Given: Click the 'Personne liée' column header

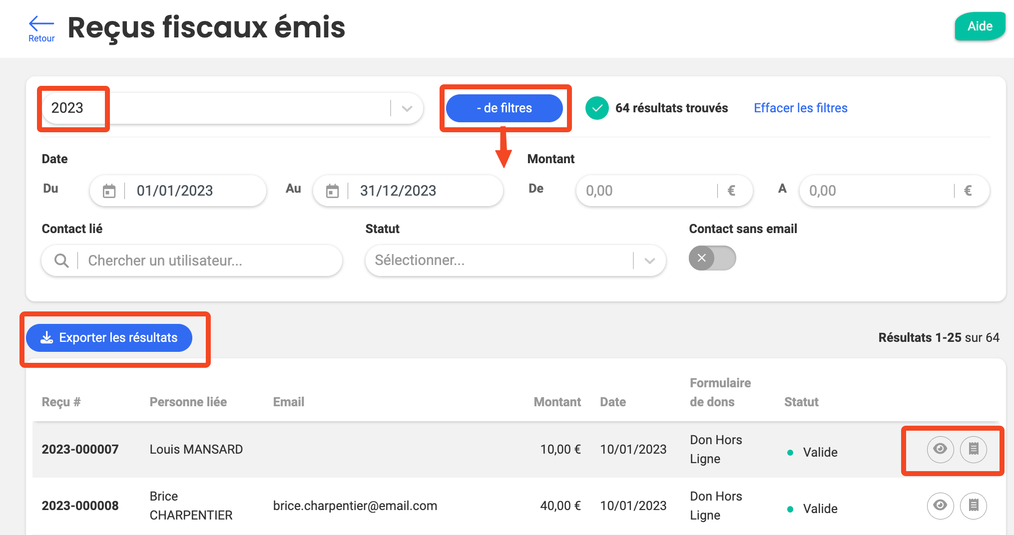Looking at the screenshot, I should [188, 402].
